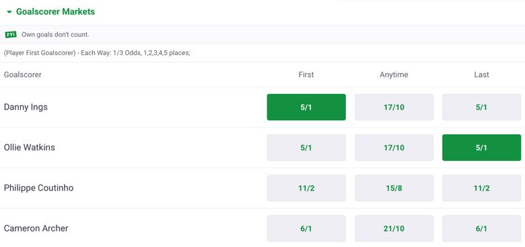Select Danny Ings Anytime odds 17/10
The image size is (525, 247).
click(x=394, y=107)
